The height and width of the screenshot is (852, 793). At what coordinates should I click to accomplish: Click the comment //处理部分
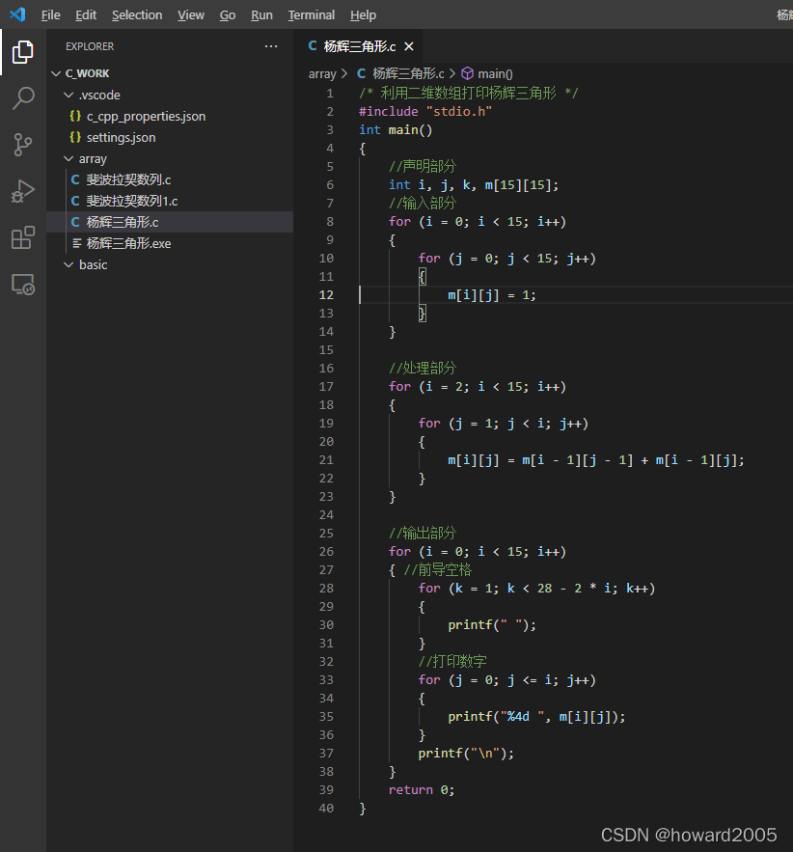[x=423, y=368]
